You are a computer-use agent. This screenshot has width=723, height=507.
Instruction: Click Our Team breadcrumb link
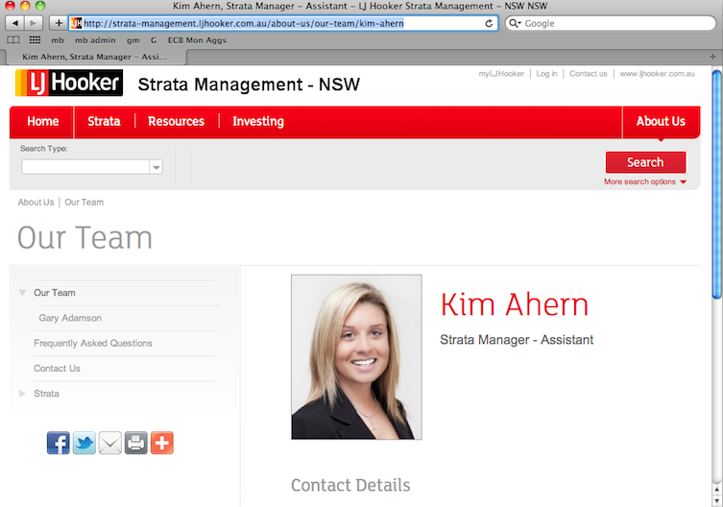pyautogui.click(x=84, y=202)
